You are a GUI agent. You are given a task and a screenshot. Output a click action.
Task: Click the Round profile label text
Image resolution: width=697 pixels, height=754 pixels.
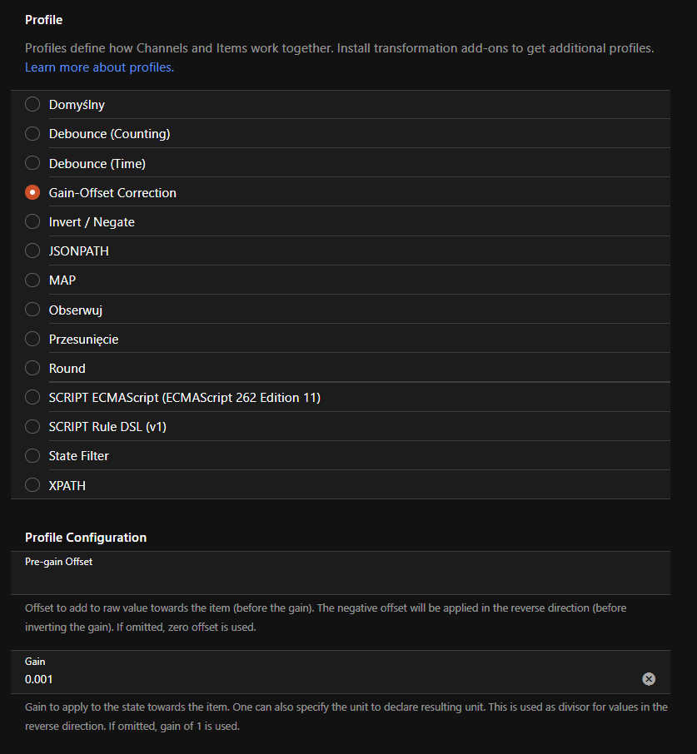67,368
